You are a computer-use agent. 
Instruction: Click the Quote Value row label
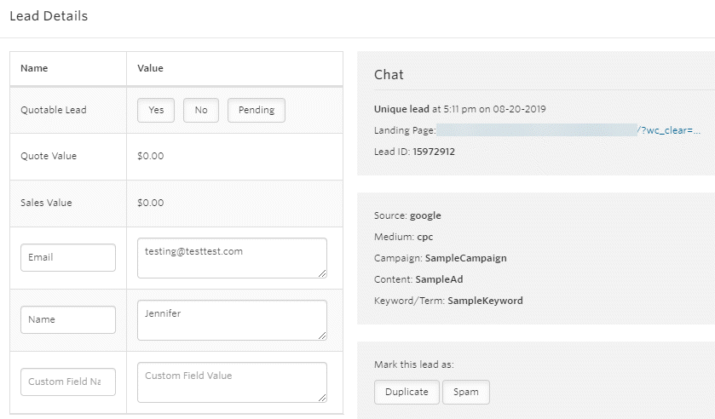click(x=49, y=156)
